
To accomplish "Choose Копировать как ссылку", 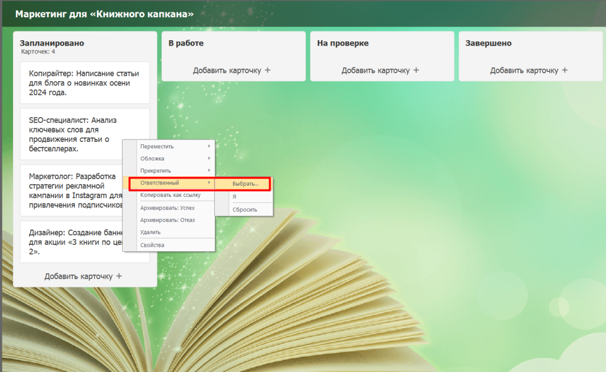I will [x=169, y=195].
